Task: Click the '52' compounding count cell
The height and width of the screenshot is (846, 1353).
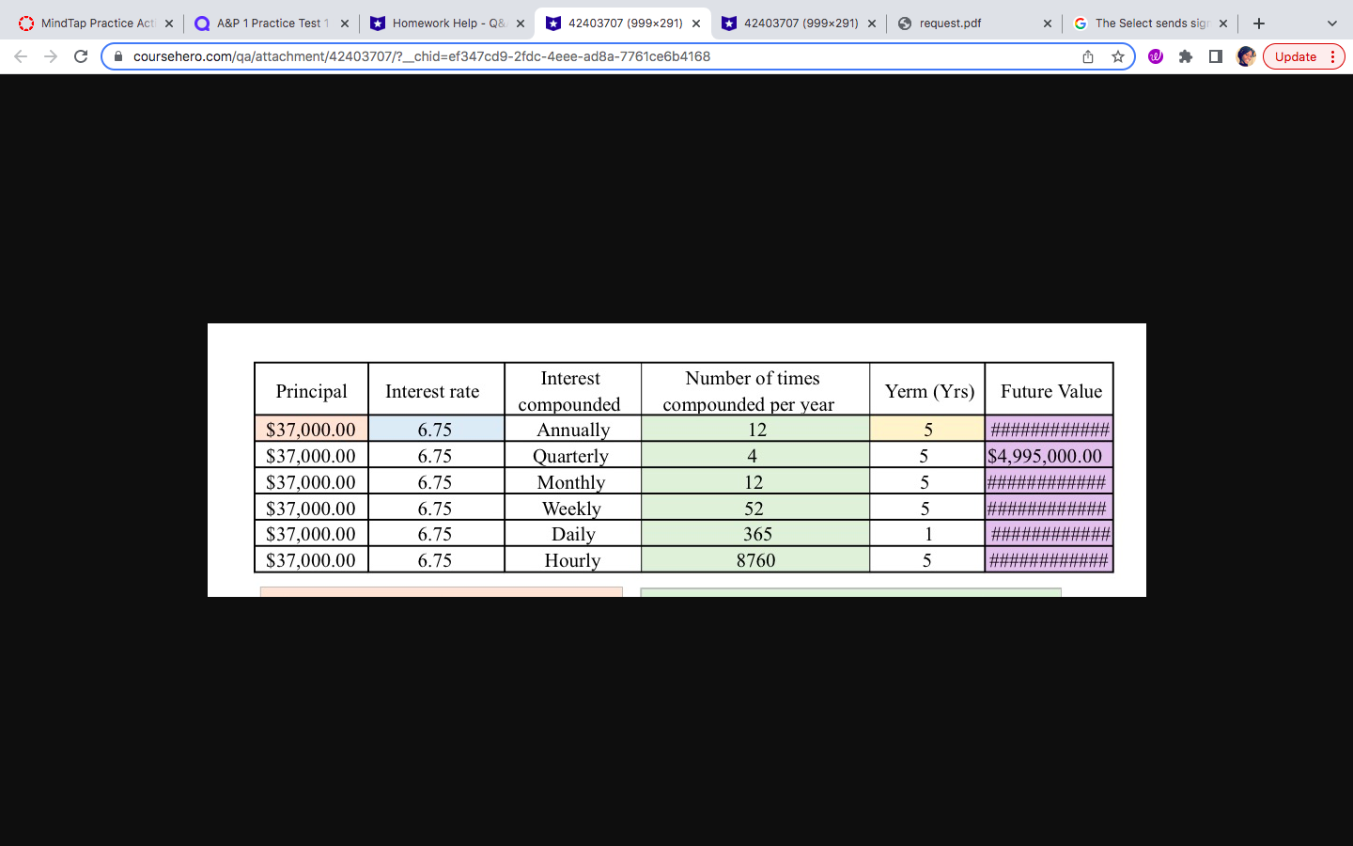Action: [754, 508]
